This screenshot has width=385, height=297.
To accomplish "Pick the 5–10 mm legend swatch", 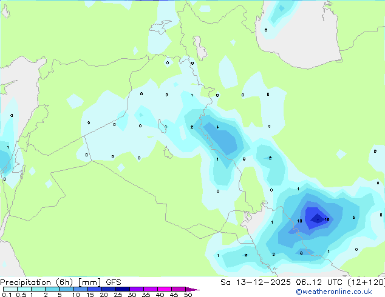I will [x=66, y=289].
